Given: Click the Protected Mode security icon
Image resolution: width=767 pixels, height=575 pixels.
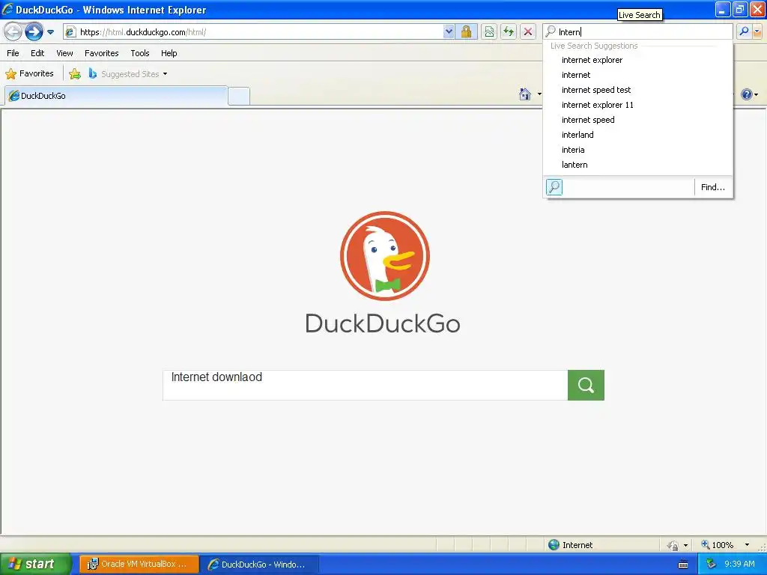Looking at the screenshot, I should pyautogui.click(x=673, y=545).
